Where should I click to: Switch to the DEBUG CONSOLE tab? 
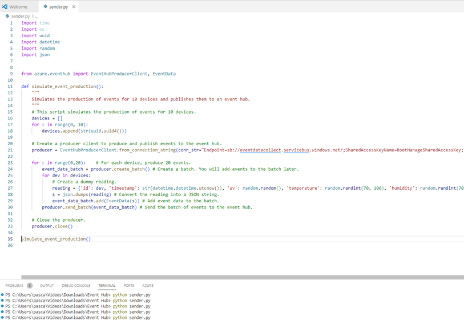click(x=76, y=286)
